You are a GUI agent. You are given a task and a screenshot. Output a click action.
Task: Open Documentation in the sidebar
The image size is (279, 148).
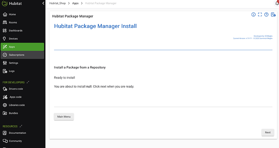22,133
